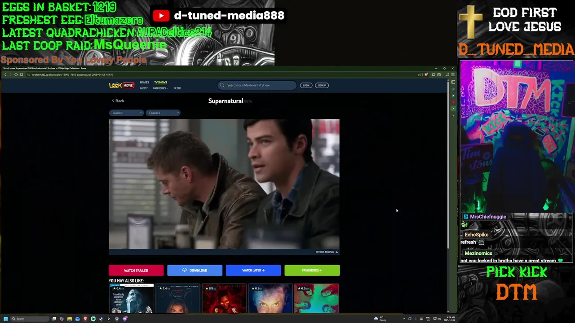The height and width of the screenshot is (323, 575).
Task: Open the 6.4-rated recommended show thumbnail
Action: tap(132, 298)
